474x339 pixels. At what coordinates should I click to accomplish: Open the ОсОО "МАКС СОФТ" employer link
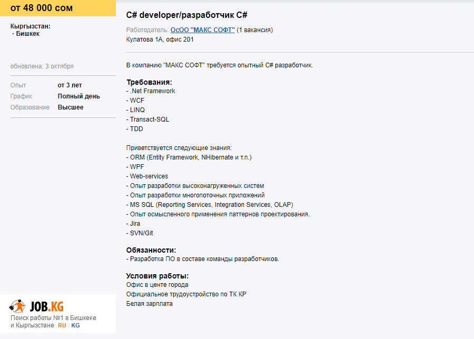click(203, 30)
